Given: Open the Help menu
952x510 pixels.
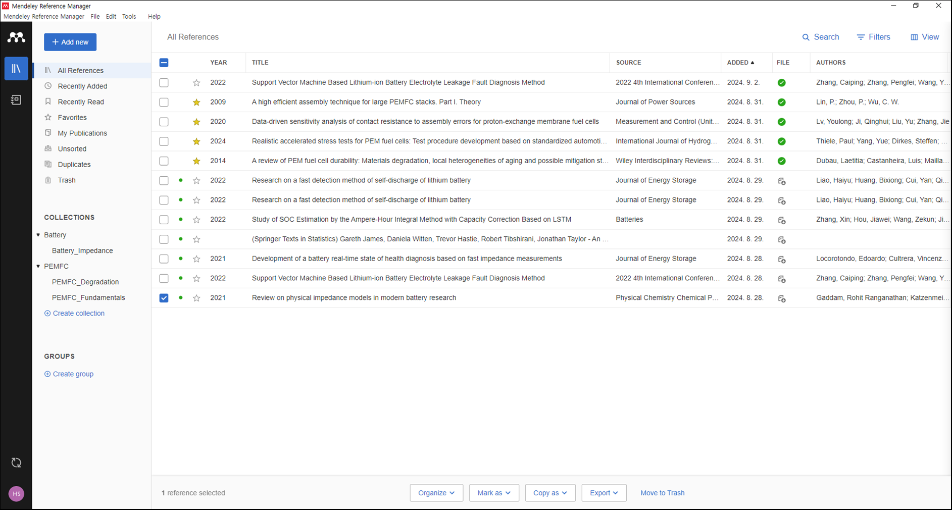Looking at the screenshot, I should coord(154,17).
